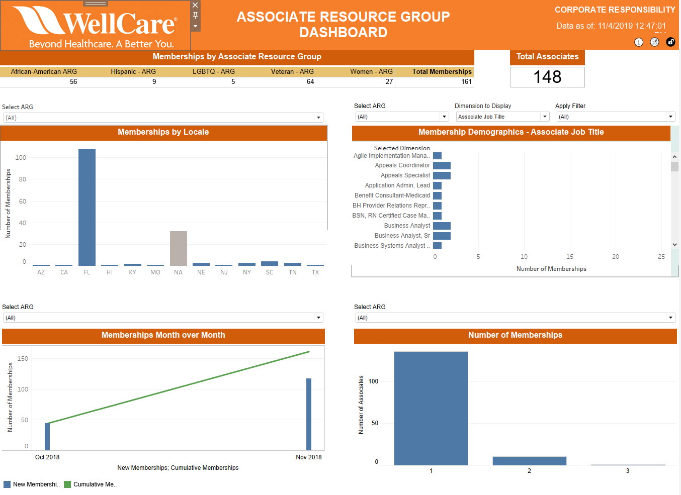Click the scroll-down arrow on the demographics chart scrollbar
Screen dimensions: 681x495
pyautogui.click(x=674, y=245)
